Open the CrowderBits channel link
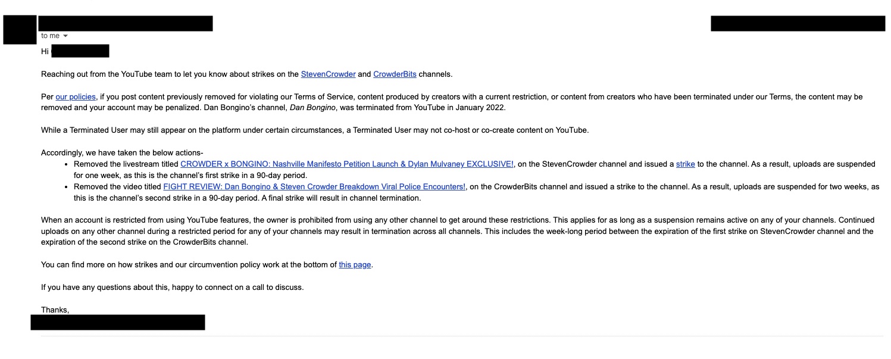891x359 pixels. 395,74
